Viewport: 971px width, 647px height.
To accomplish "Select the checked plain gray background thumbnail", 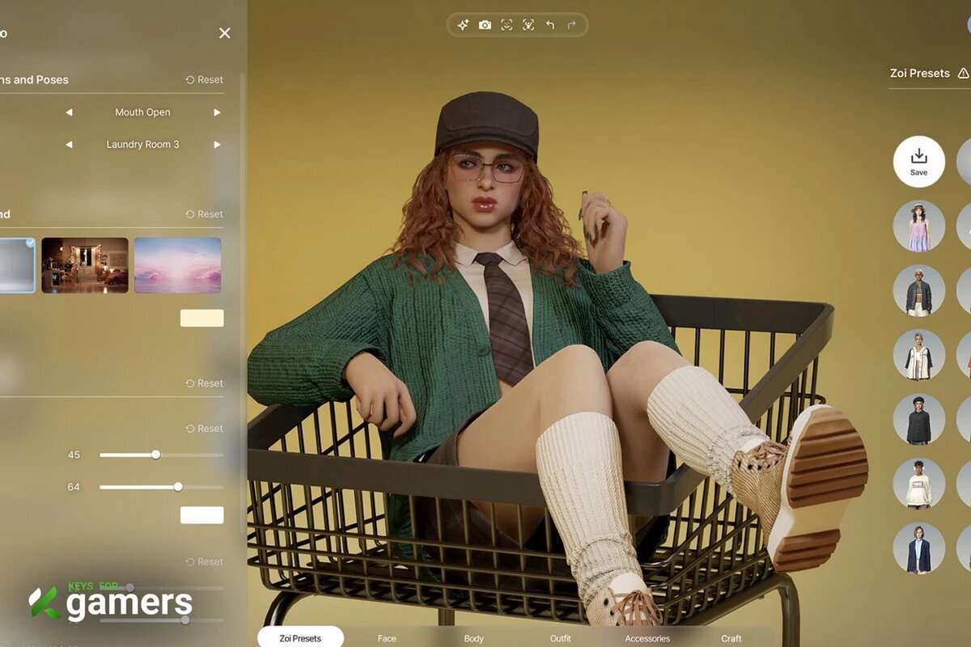I will [x=17, y=264].
